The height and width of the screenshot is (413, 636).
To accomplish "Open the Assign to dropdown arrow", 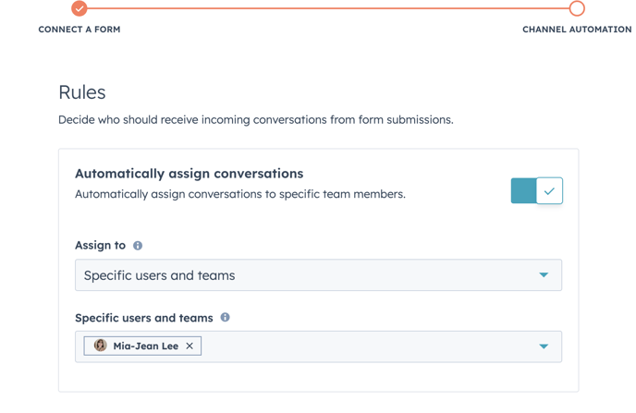I will coord(544,274).
